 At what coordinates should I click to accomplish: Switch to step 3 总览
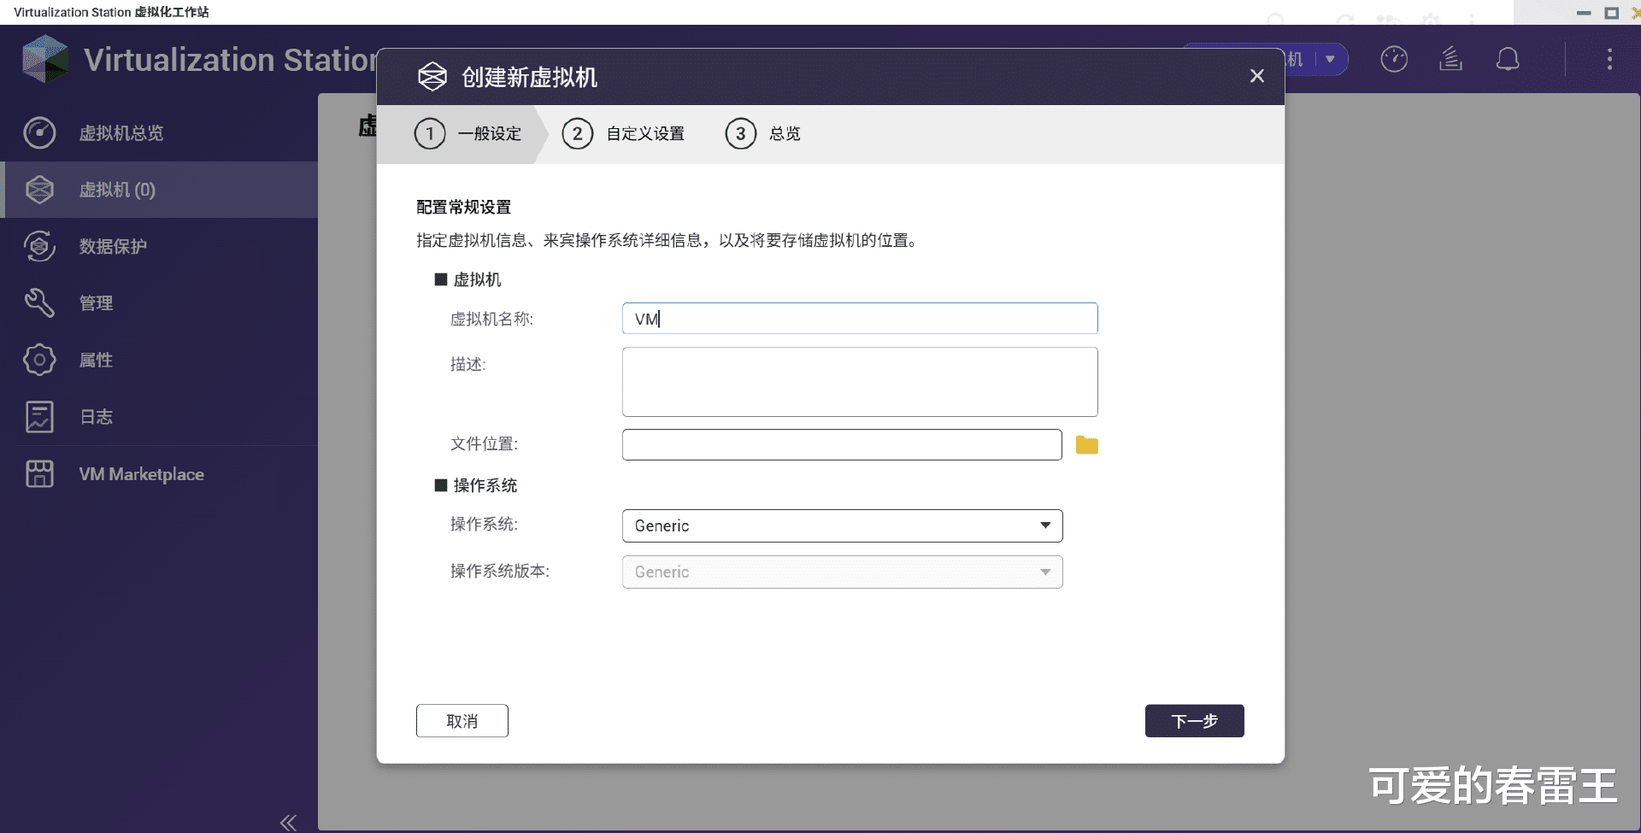pos(763,133)
